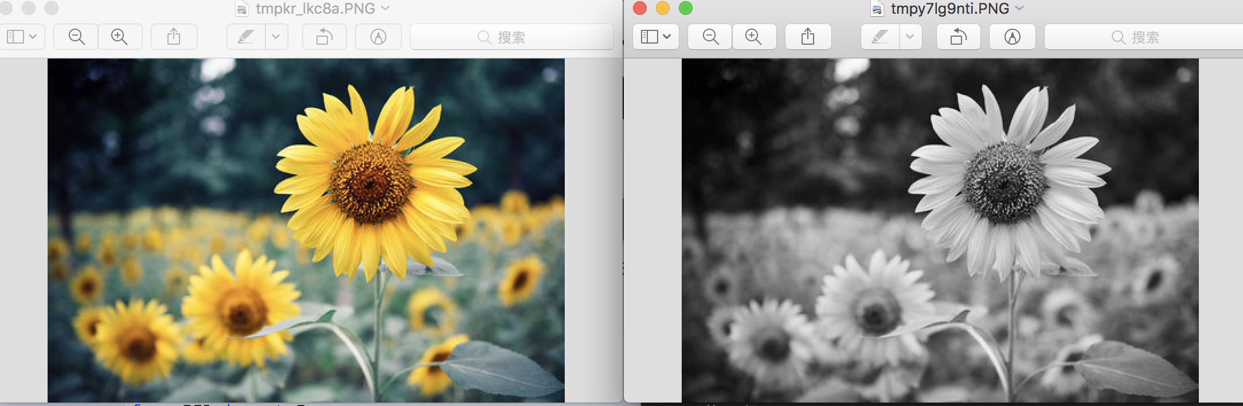This screenshot has height=406, width=1243.
Task: Open title dropdown of tmpkr_lkc8a.PNG
Action: tap(386, 8)
